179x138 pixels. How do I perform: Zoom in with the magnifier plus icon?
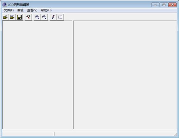pyautogui.click(x=37, y=17)
